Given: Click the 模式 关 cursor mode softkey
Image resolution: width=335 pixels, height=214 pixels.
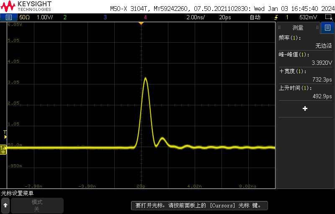Looking at the screenshot, I should [37, 205].
